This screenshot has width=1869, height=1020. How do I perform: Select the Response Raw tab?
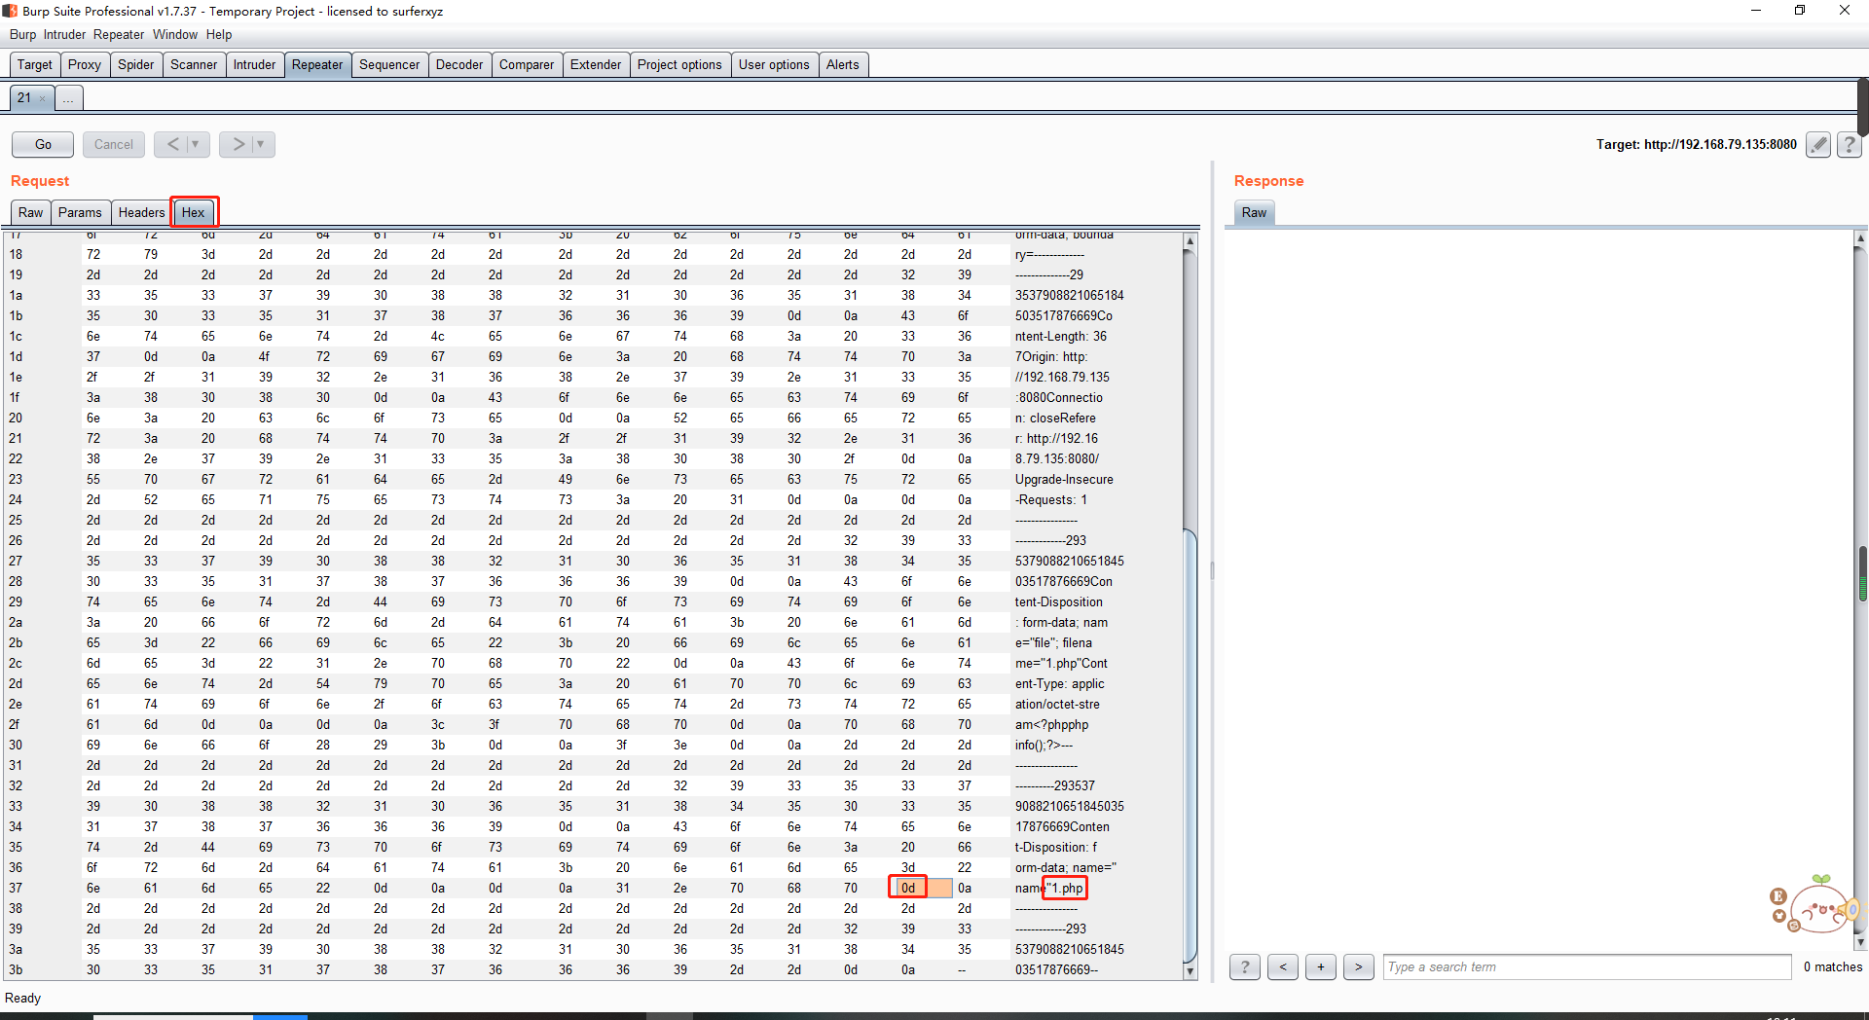[x=1255, y=212]
